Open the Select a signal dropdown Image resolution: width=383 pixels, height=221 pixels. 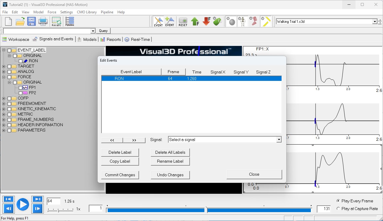279,140
